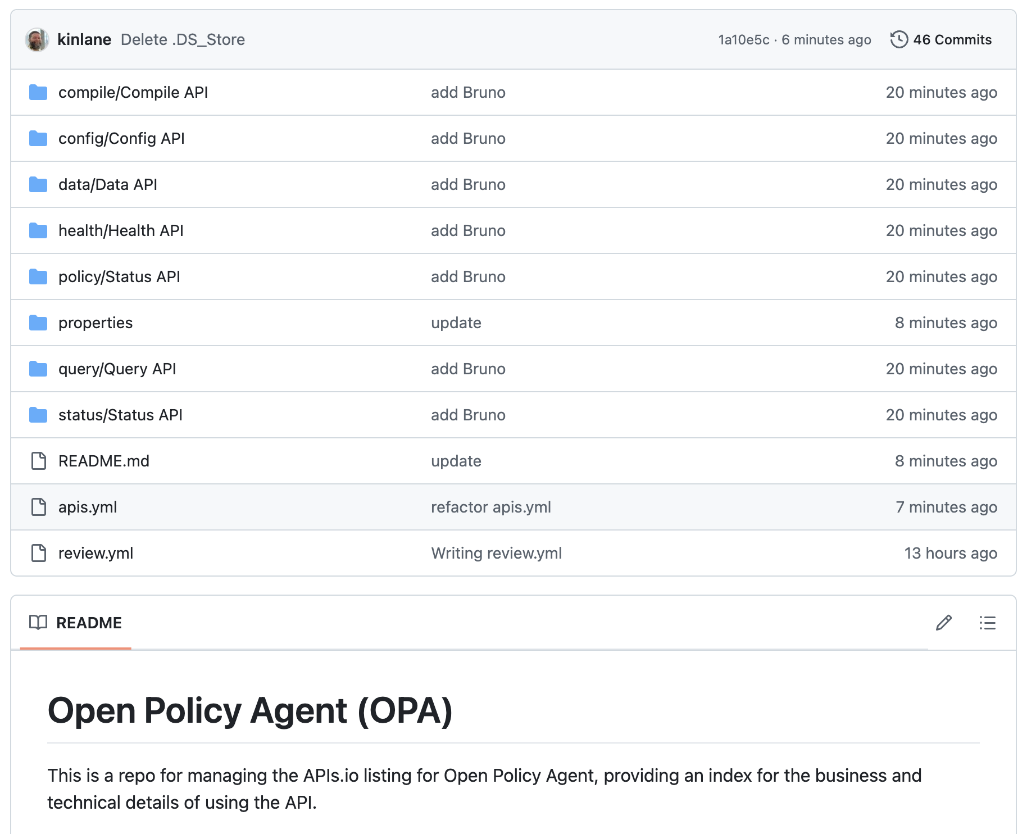
Task: View commit 1a10e5c
Action: point(743,39)
